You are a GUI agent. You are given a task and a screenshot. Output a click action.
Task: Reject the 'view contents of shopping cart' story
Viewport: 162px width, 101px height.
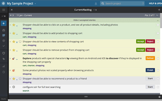click(x=150, y=41)
